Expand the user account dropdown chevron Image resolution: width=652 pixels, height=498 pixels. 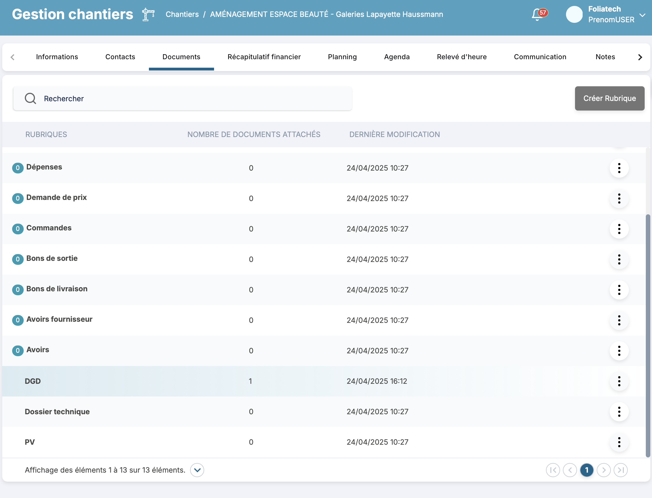click(642, 15)
